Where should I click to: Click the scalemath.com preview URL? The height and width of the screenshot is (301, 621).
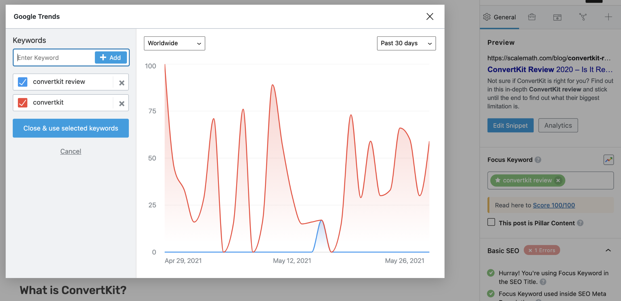click(x=549, y=58)
